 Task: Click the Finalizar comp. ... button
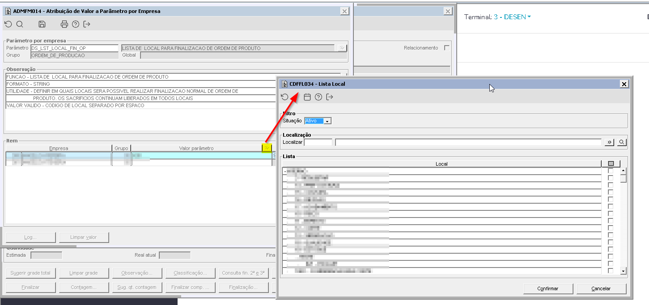190,287
